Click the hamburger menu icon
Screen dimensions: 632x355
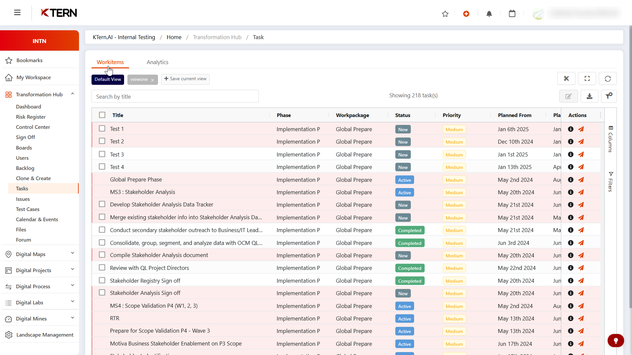coord(17,12)
